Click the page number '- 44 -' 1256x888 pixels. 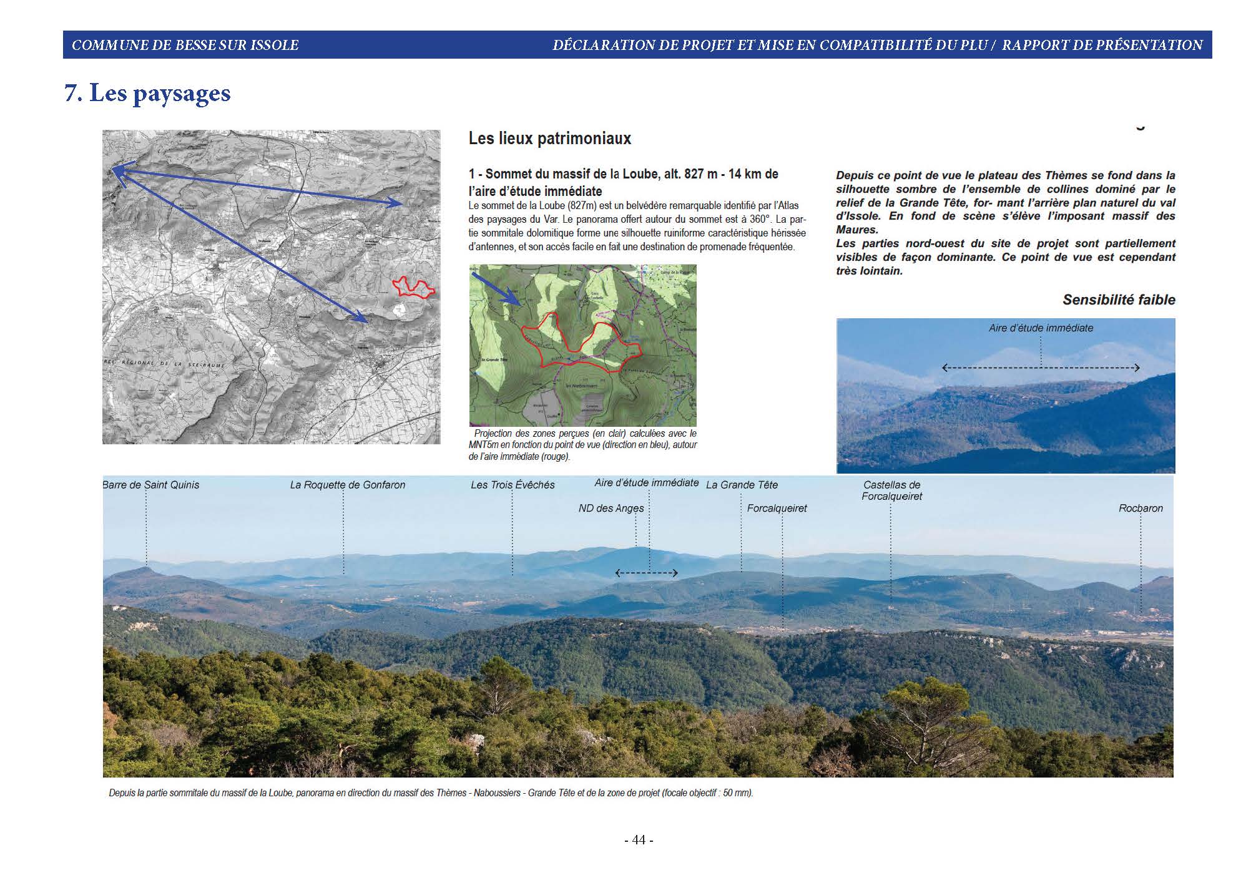pos(639,840)
